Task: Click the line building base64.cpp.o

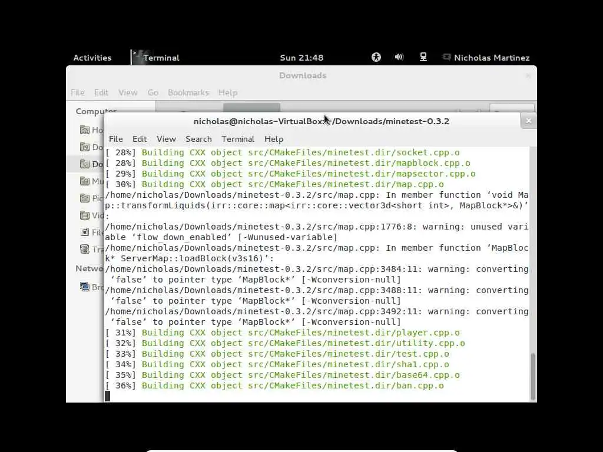Action: tap(283, 375)
